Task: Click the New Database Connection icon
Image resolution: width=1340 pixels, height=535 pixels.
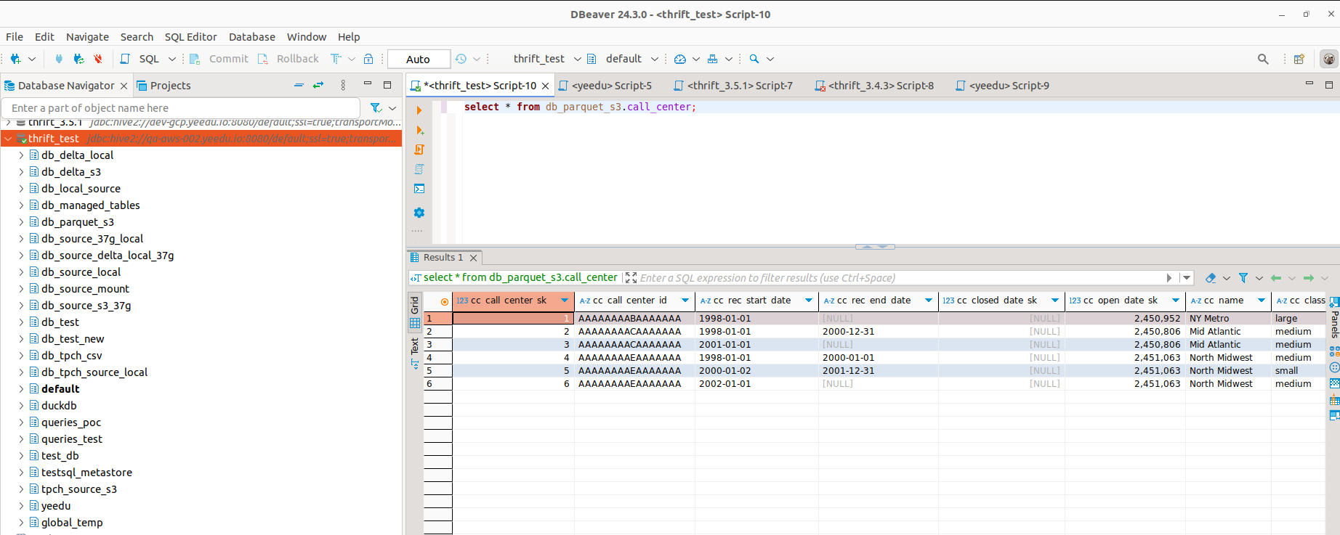Action: [x=15, y=59]
